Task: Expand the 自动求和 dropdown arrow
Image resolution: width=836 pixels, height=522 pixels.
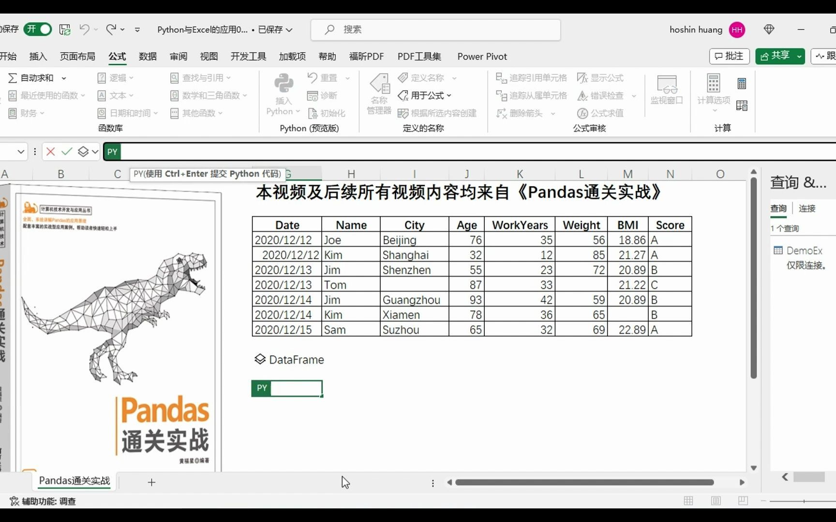Action: 63,78
